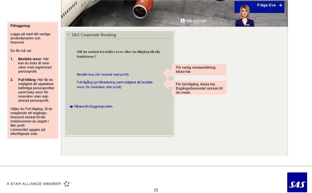Click the För vanlig resebeställning callout text
This screenshot has height=193, width=312.
(196, 69)
